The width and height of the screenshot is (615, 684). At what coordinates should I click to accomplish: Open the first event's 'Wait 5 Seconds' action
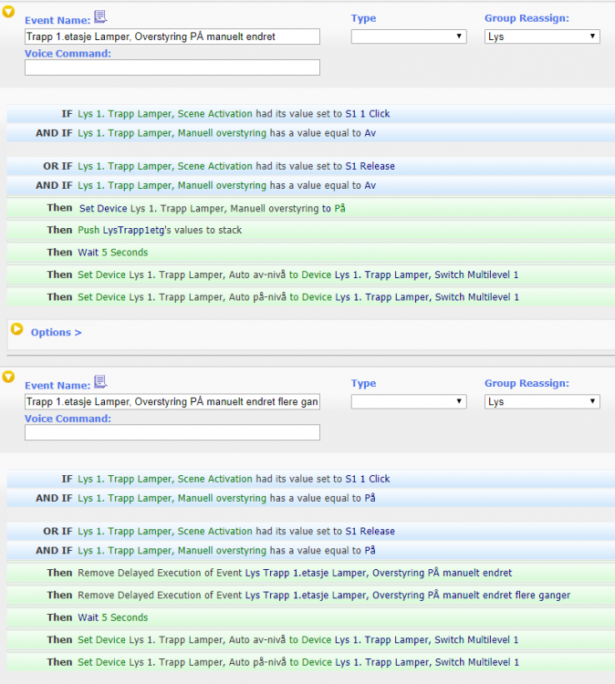(x=311, y=253)
